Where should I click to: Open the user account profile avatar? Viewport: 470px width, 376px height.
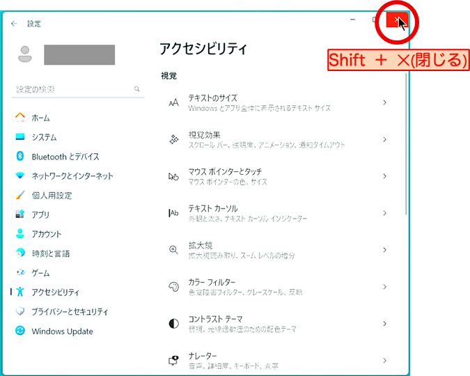click(26, 54)
